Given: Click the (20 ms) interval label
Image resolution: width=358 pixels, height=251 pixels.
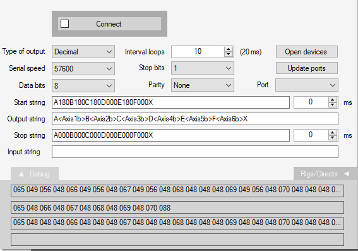Looking at the screenshot, I should (x=251, y=52).
